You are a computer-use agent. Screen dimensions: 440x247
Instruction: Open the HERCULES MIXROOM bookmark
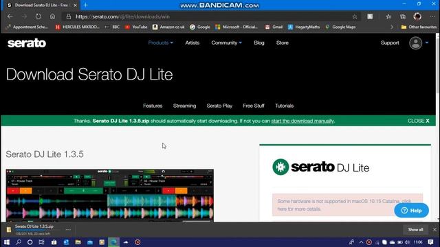78,27
